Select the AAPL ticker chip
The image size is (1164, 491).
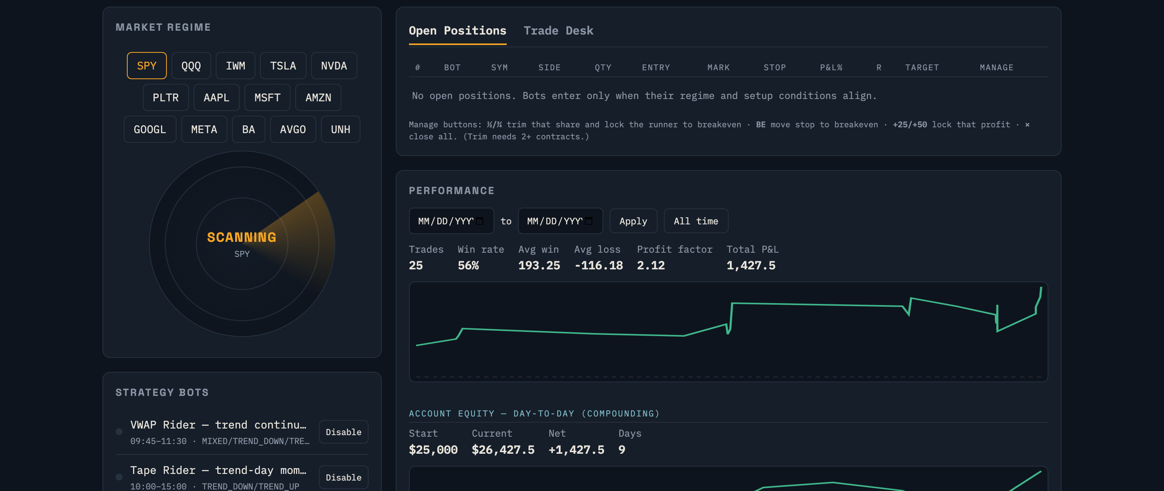(217, 98)
